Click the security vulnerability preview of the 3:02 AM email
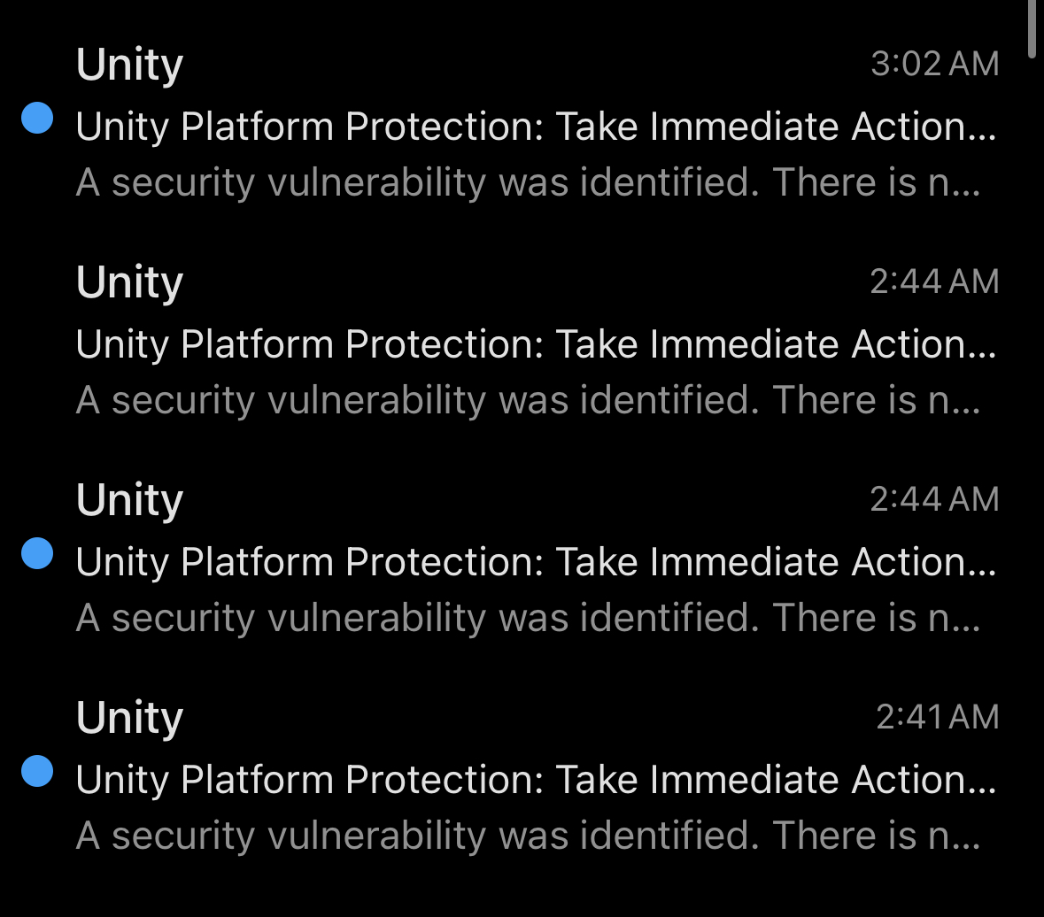Viewport: 1044px width, 917px height. click(x=528, y=182)
